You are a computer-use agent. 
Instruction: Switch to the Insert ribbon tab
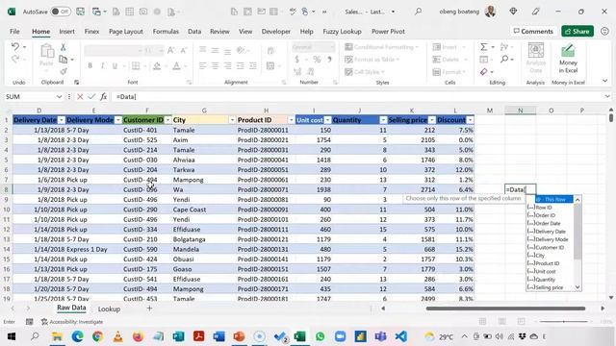66,32
